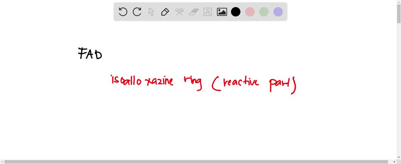Click the Redo arrow in the toolbar
The width and height of the screenshot is (401, 164).
coord(137,12)
